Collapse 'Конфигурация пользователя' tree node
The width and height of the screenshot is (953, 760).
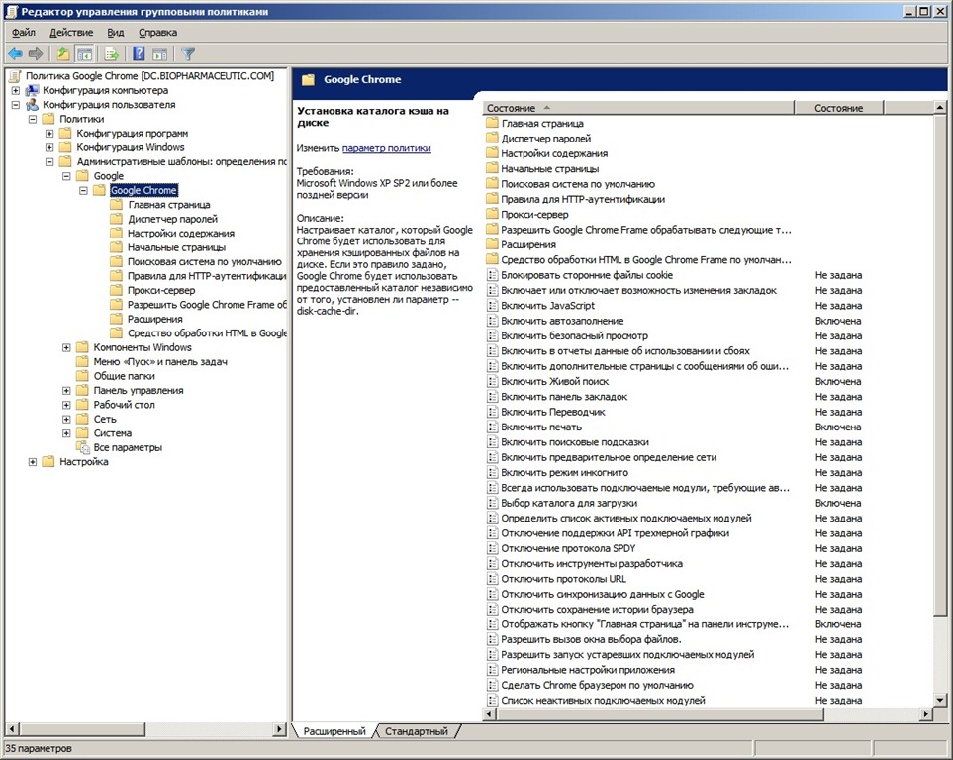[x=16, y=105]
